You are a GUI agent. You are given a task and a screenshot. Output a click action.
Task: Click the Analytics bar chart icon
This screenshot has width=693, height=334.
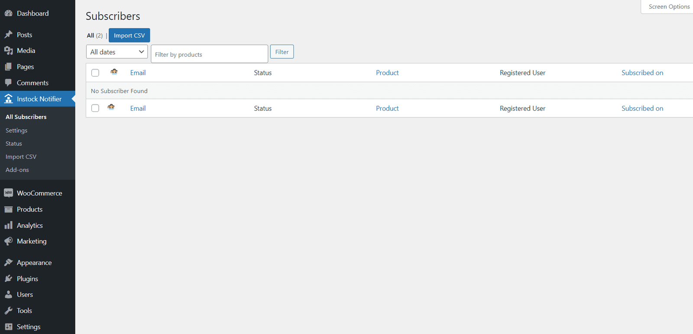pyautogui.click(x=8, y=225)
